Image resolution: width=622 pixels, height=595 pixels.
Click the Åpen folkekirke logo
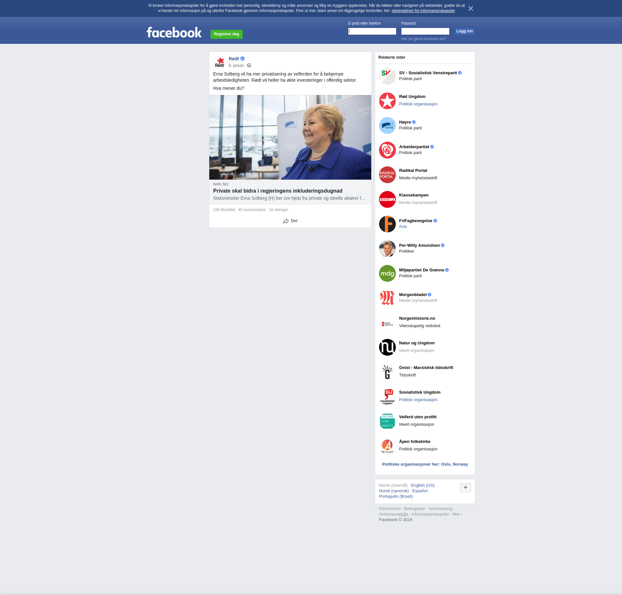coord(387,446)
